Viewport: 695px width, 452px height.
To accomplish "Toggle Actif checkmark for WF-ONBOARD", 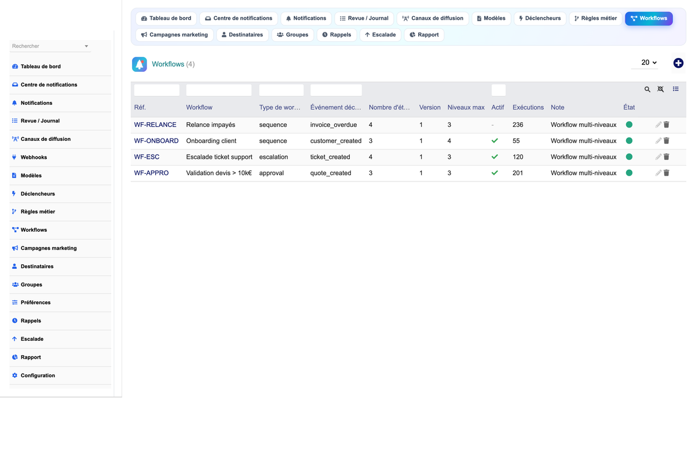I will pos(495,141).
